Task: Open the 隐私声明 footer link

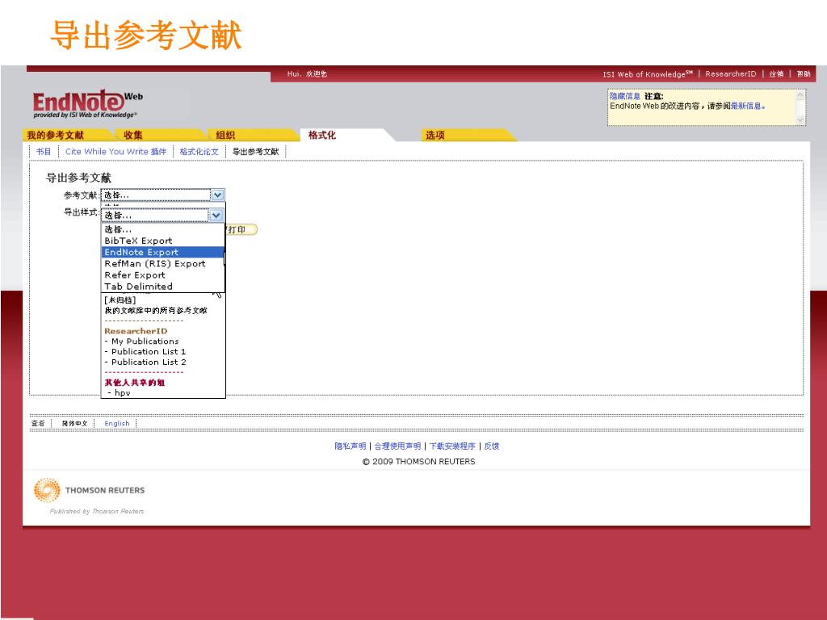Action: (351, 446)
